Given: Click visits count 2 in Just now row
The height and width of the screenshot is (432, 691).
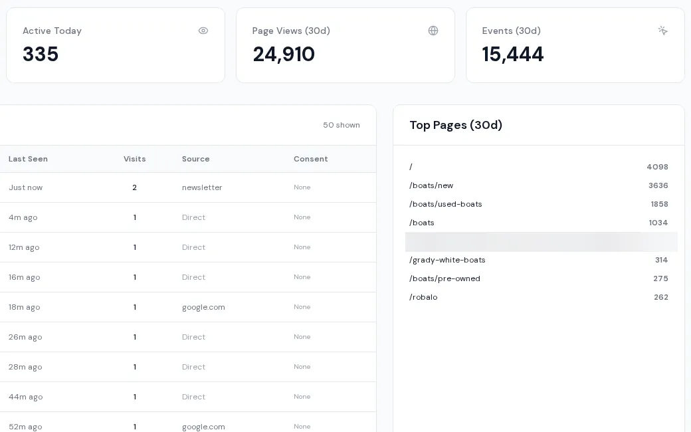Looking at the screenshot, I should tap(134, 187).
